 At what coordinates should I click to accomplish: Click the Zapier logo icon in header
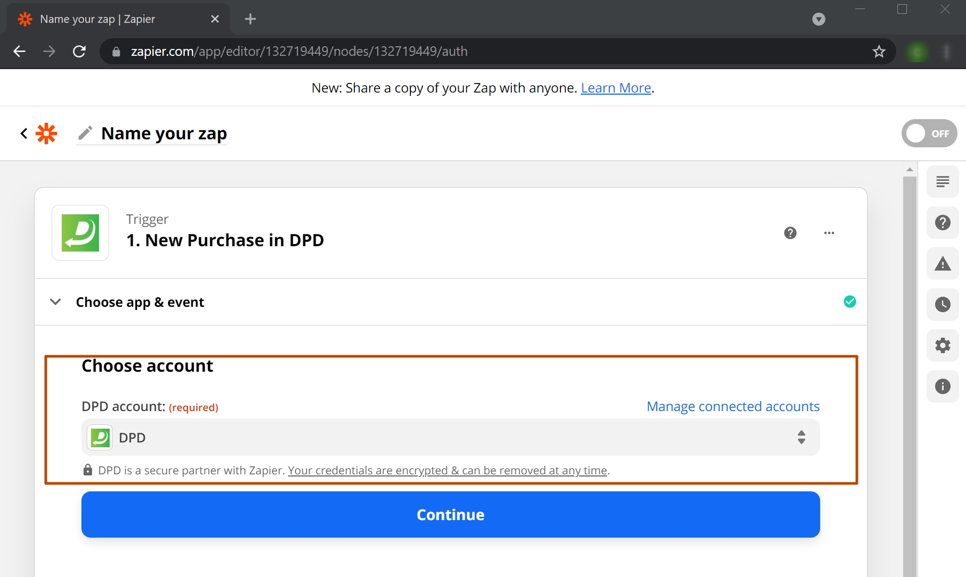point(46,133)
